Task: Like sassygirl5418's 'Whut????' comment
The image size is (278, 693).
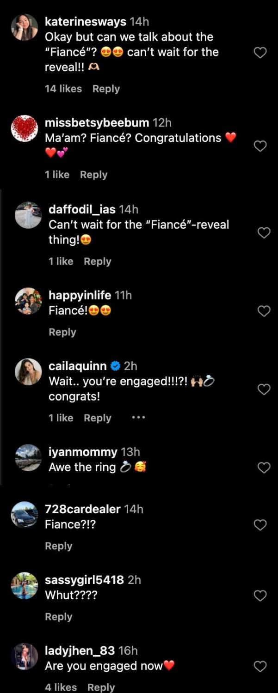Action: click(260, 595)
